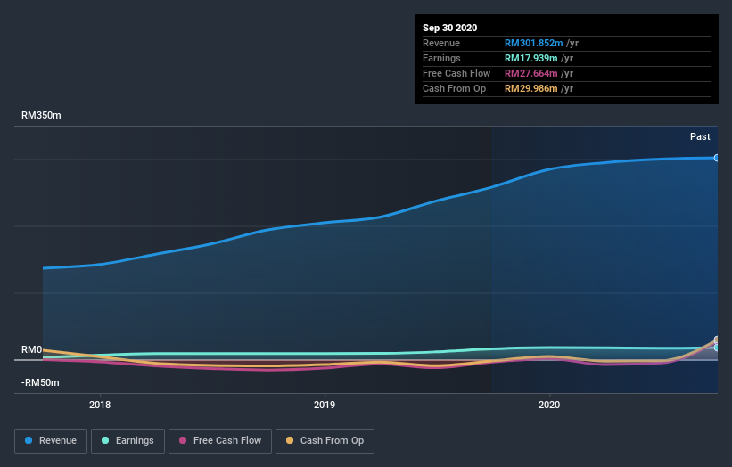Screen dimensions: 732x467
Task: Click the RM17.939m earnings value
Action: click(x=530, y=58)
